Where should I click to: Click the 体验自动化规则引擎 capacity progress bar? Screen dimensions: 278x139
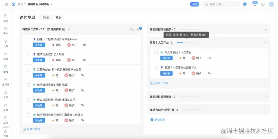(x=191, y=110)
